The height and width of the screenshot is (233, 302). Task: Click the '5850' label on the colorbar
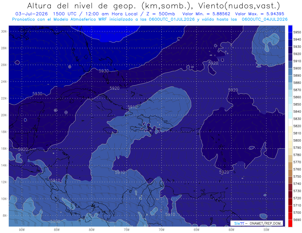click(297, 104)
